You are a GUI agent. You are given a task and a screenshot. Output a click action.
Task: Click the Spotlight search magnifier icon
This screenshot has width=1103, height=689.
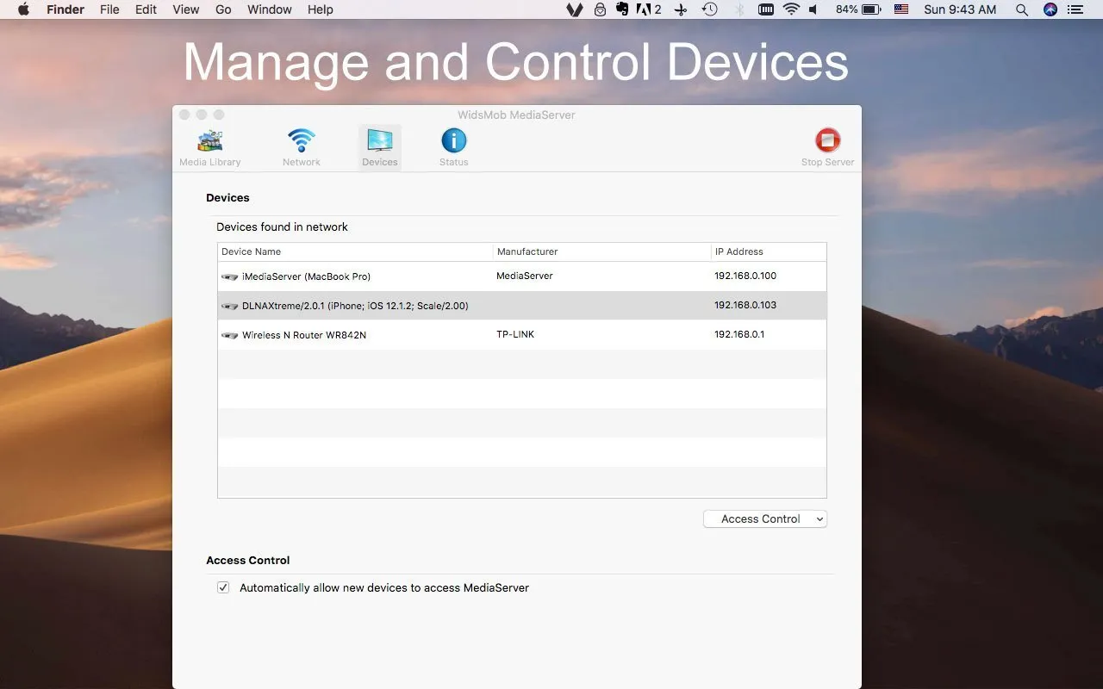(1021, 9)
